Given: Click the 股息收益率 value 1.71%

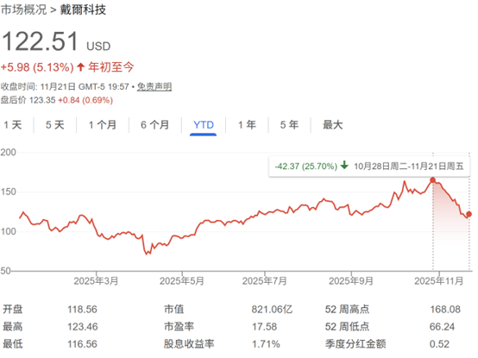Looking at the screenshot, I should coord(266,344).
